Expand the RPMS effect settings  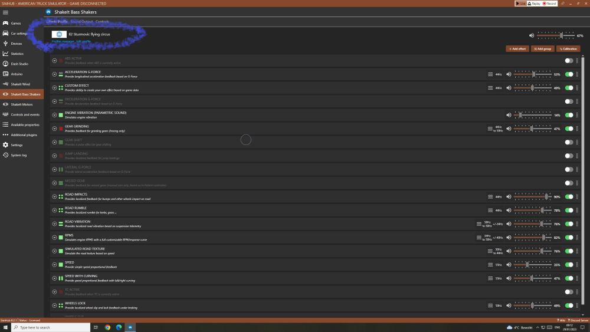click(54, 237)
